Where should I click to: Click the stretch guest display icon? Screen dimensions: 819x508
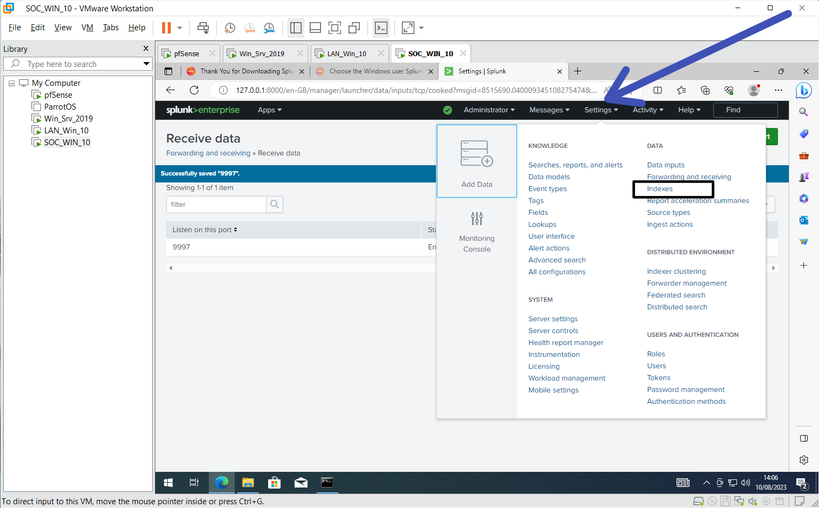pos(408,28)
